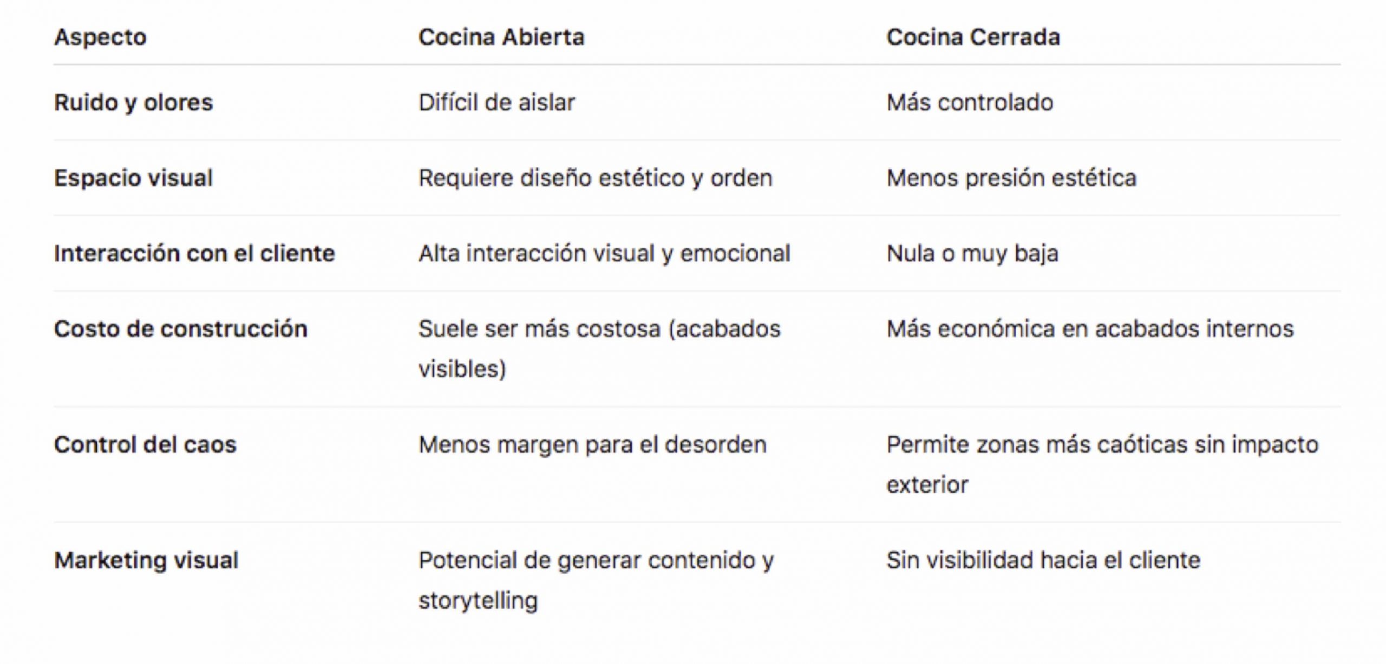The width and height of the screenshot is (1386, 664).
Task: Select the Requiere diseño estético y orden cell
Action: (595, 178)
